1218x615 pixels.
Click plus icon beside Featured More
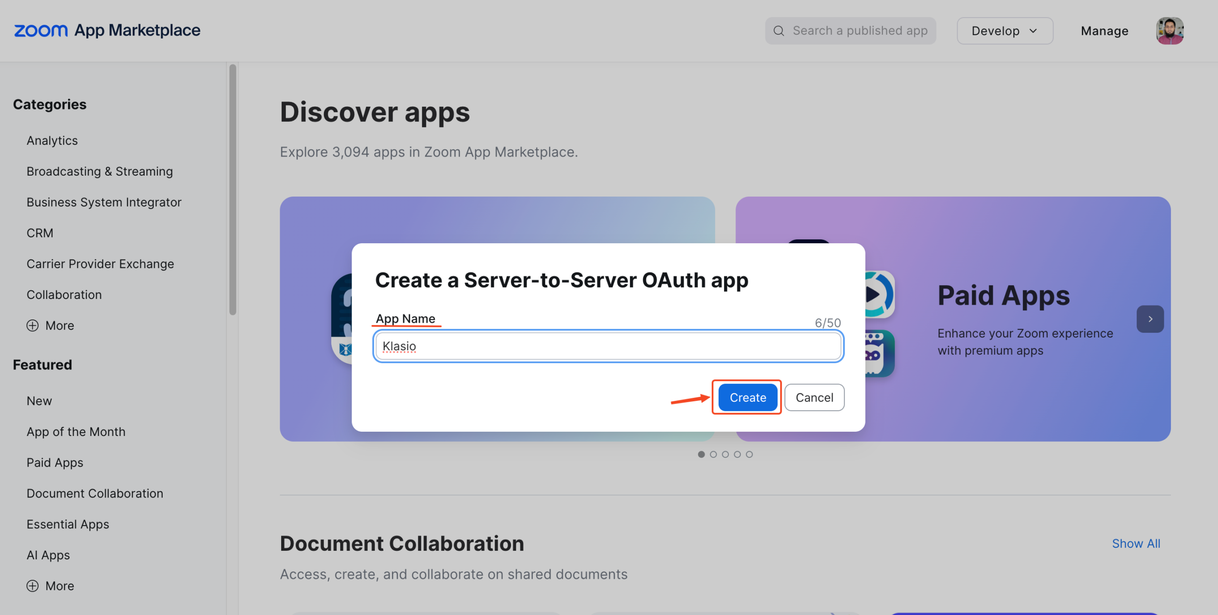tap(32, 586)
